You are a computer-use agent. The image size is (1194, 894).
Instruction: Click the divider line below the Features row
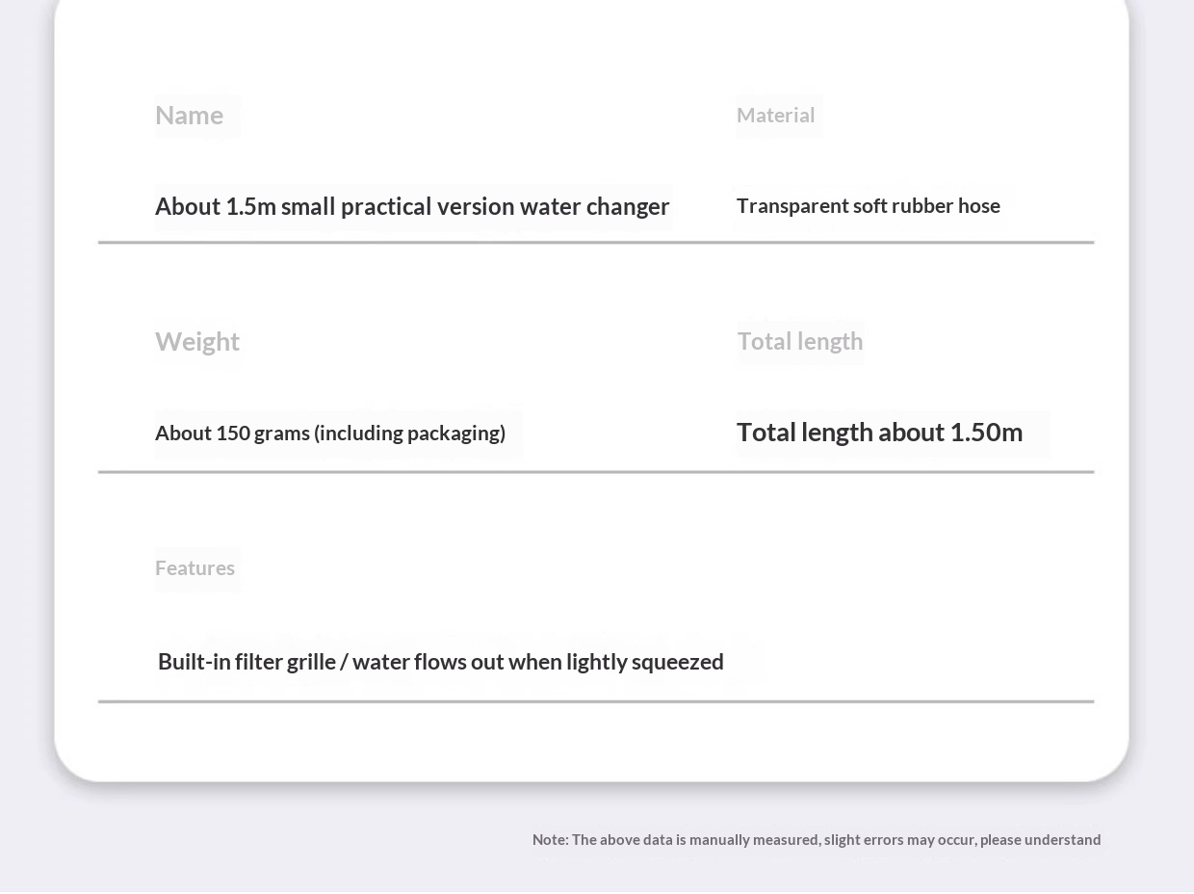pyautogui.click(x=595, y=701)
